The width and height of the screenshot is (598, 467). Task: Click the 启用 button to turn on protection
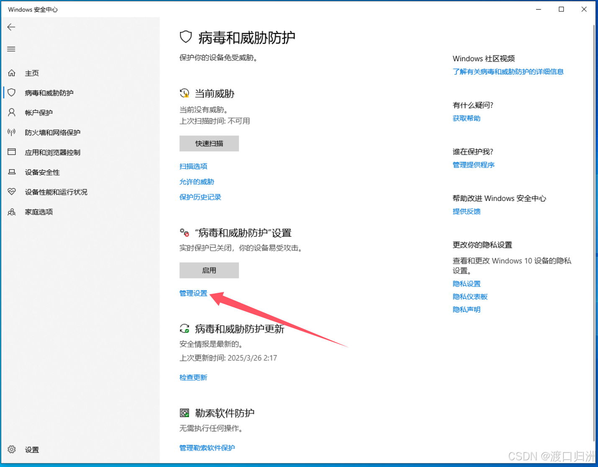pos(209,270)
